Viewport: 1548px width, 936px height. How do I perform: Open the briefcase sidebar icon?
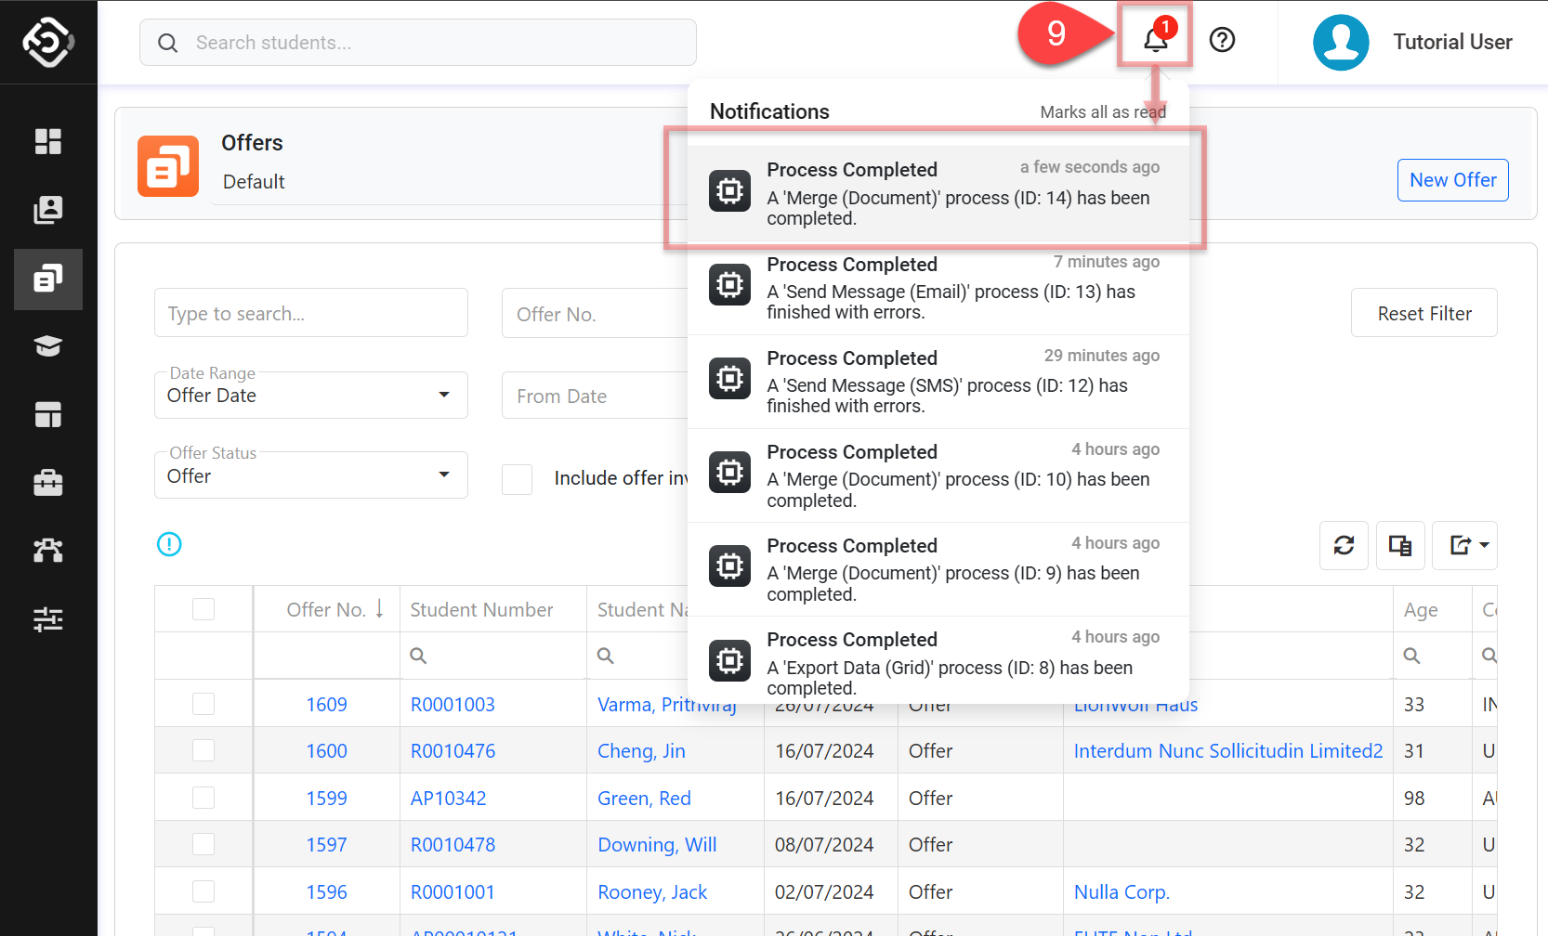pos(48,483)
